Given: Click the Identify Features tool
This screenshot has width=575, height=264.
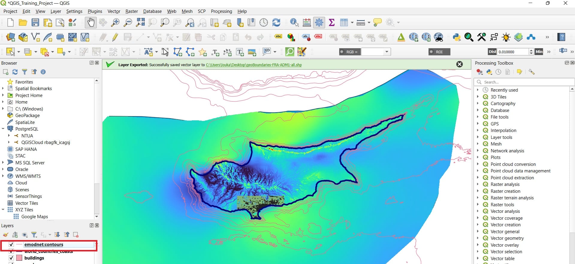Looking at the screenshot, I should point(294,22).
